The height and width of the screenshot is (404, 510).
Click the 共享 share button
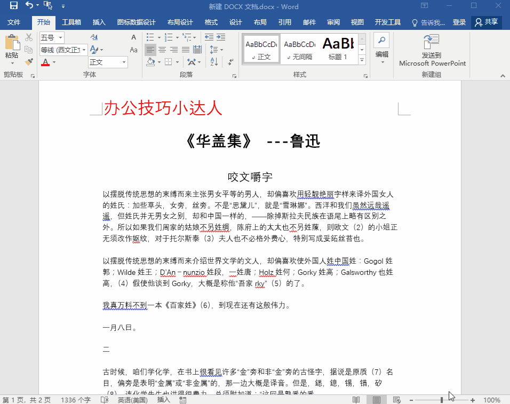point(486,22)
